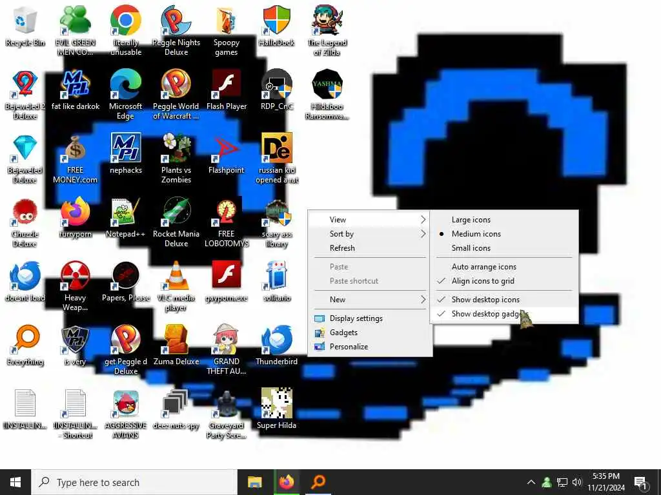
Task: Toggle Align icons to grid
Action: click(504, 281)
